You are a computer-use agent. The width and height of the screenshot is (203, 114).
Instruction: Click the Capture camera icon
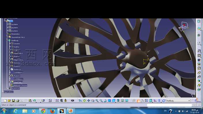pyautogui.click(x=72, y=100)
